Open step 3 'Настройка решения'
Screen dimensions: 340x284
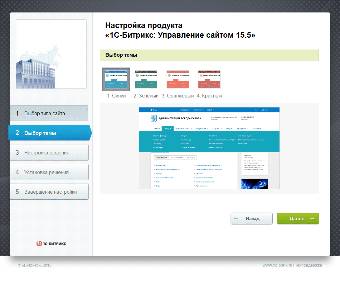[x=49, y=152]
